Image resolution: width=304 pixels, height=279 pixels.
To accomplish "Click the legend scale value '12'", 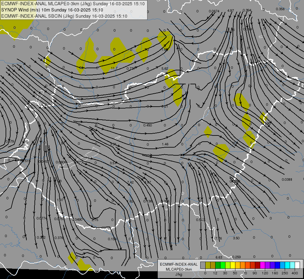I will click(215, 273).
